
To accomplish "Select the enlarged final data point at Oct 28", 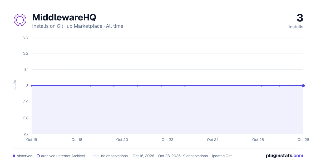I will (x=303, y=86).
